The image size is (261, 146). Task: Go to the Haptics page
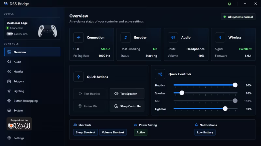[32, 71]
